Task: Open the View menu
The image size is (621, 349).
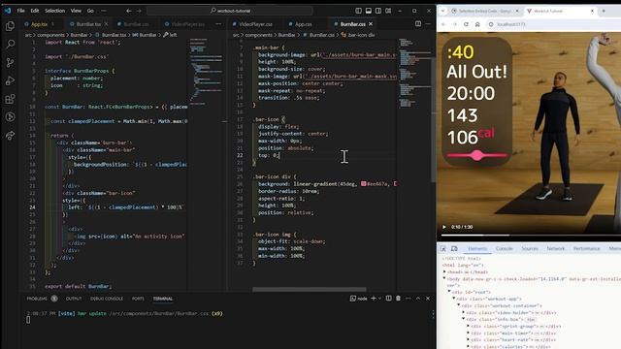Action: [x=76, y=11]
